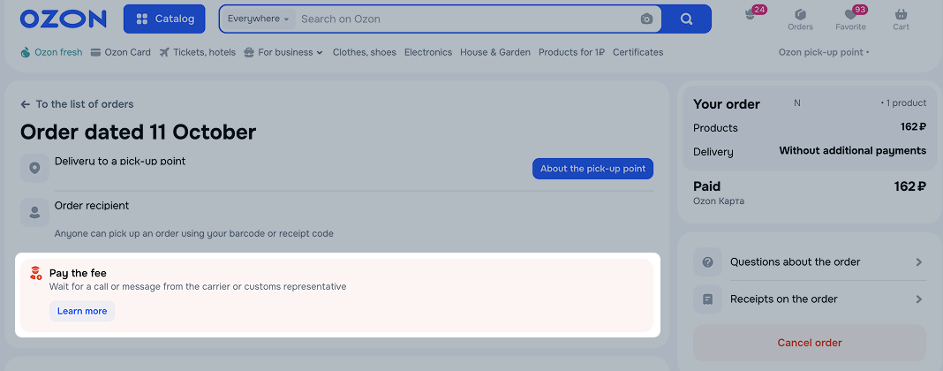The height and width of the screenshot is (371, 943).
Task: Click About the pick-up point button
Action: [592, 169]
